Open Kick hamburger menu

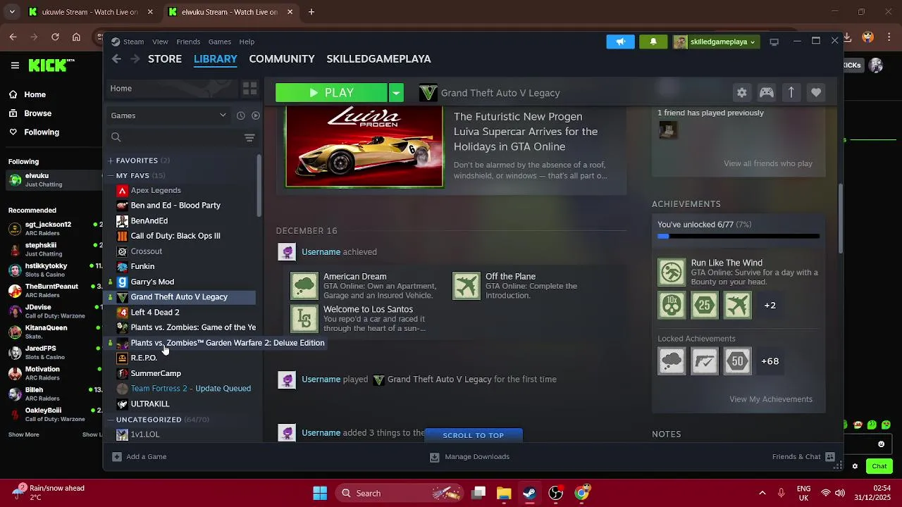pos(15,65)
